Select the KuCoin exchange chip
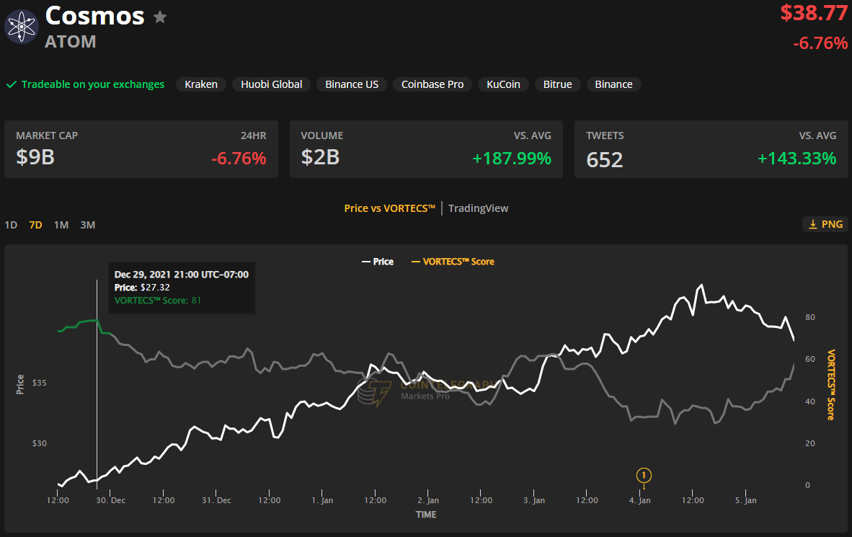The width and height of the screenshot is (852, 537). pyautogui.click(x=503, y=84)
